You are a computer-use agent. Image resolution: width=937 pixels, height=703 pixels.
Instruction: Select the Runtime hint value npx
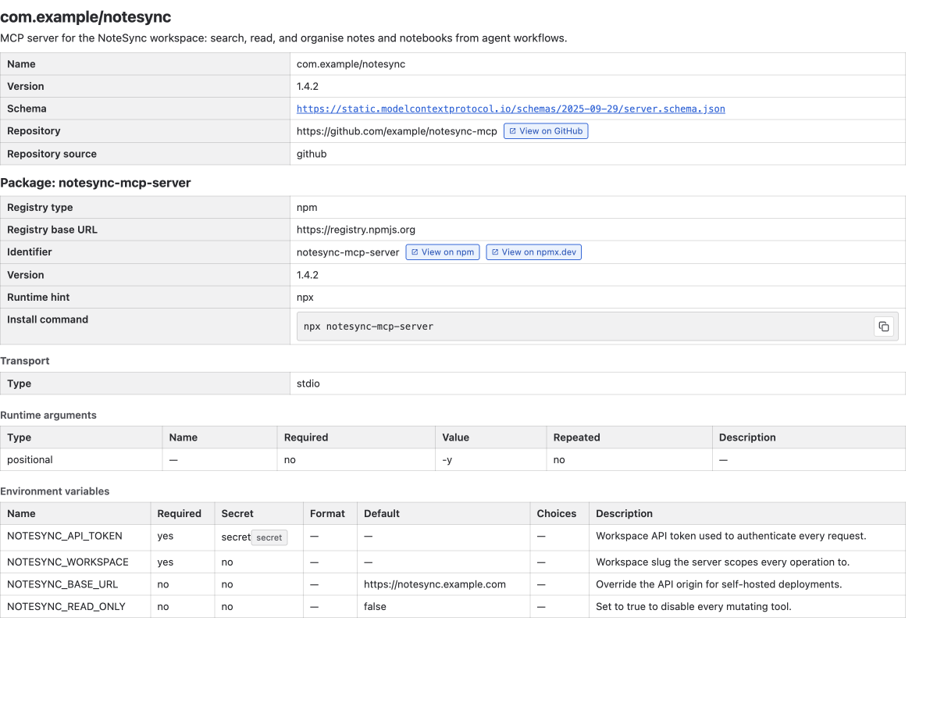click(x=305, y=298)
